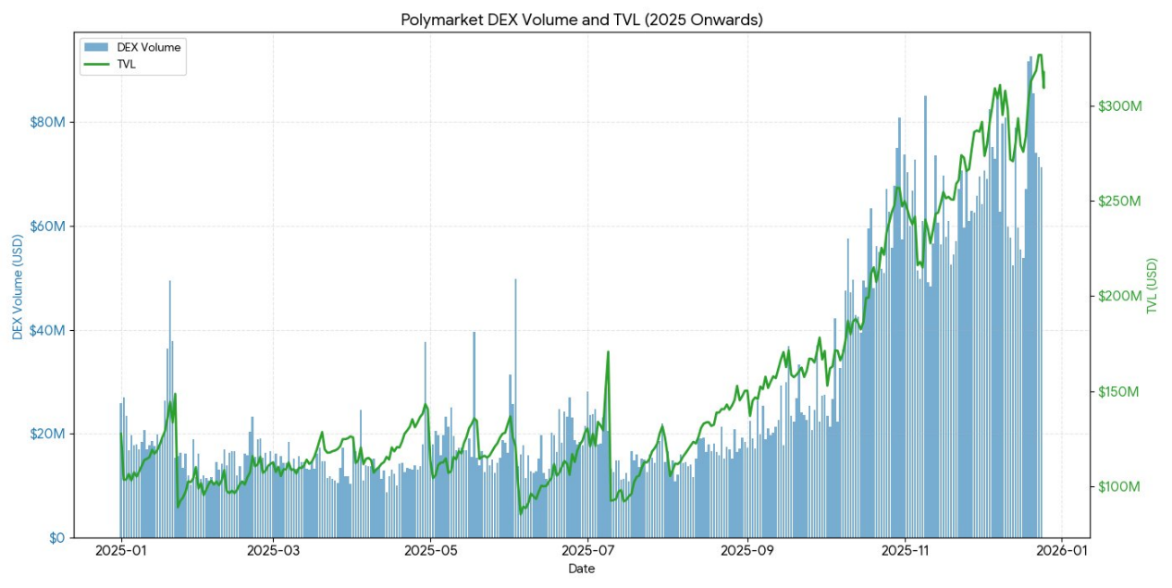Click the DEX Volume (USD) axis title
Viewport: 1172px width, 588px height.
[x=18, y=285]
